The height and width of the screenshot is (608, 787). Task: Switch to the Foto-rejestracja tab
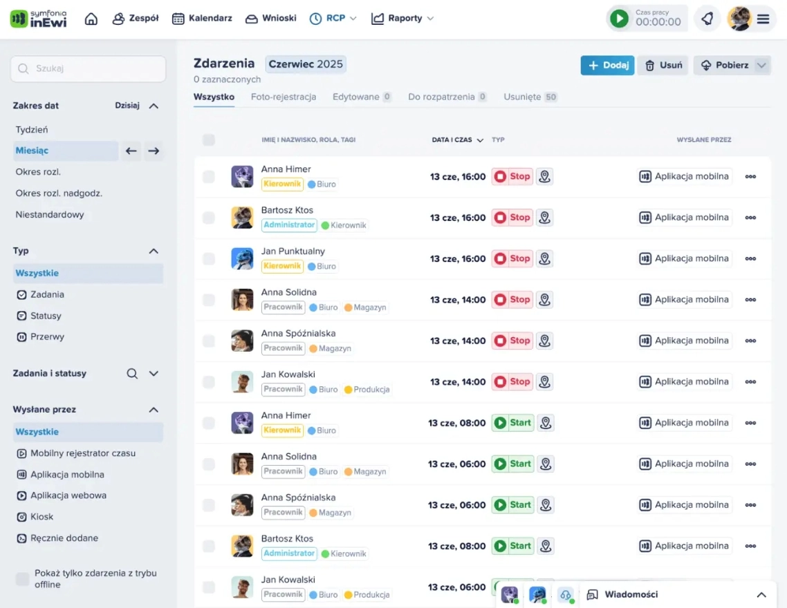(284, 97)
